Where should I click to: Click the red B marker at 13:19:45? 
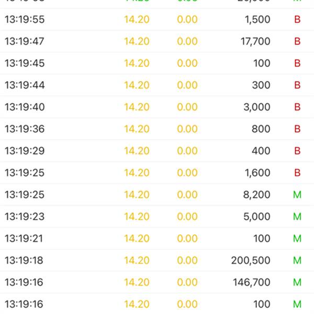(297, 64)
